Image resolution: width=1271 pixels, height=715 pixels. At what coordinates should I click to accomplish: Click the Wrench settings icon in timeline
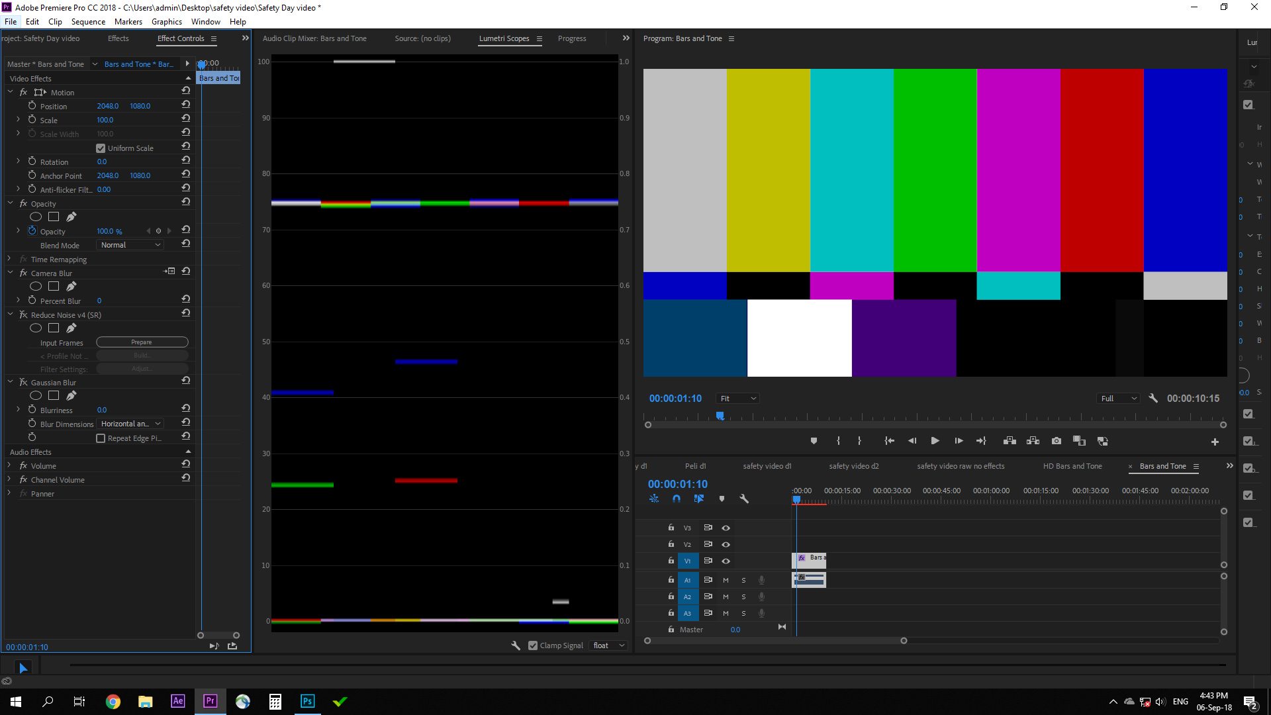[x=744, y=499]
